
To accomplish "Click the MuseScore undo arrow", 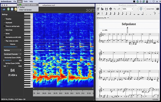I will click(x=115, y=9).
